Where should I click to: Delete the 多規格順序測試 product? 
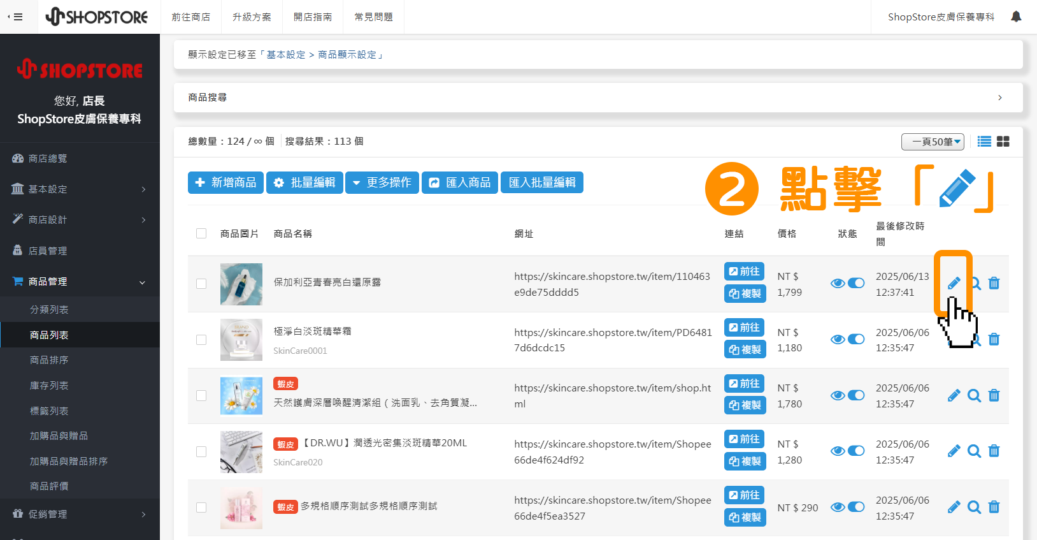[x=994, y=507]
